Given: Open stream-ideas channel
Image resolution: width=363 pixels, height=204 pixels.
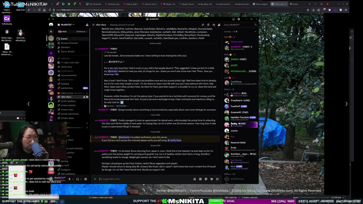Looking at the screenshot, I should pos(73,118).
